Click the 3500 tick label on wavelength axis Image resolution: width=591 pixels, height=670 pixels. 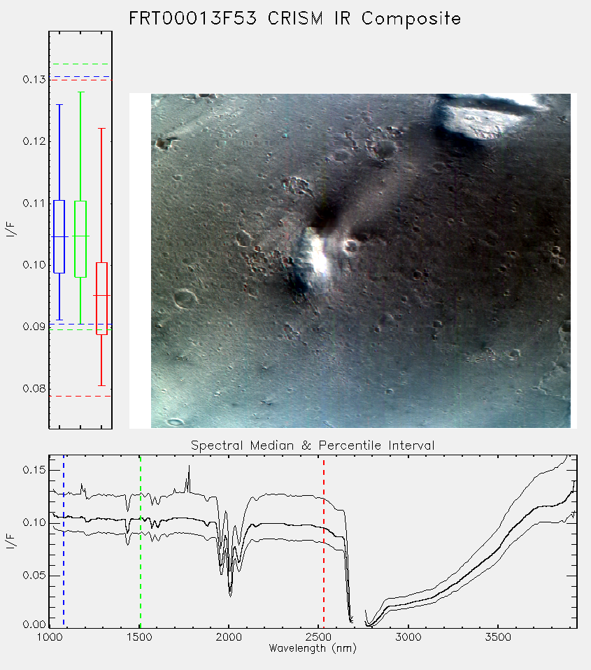(x=498, y=637)
